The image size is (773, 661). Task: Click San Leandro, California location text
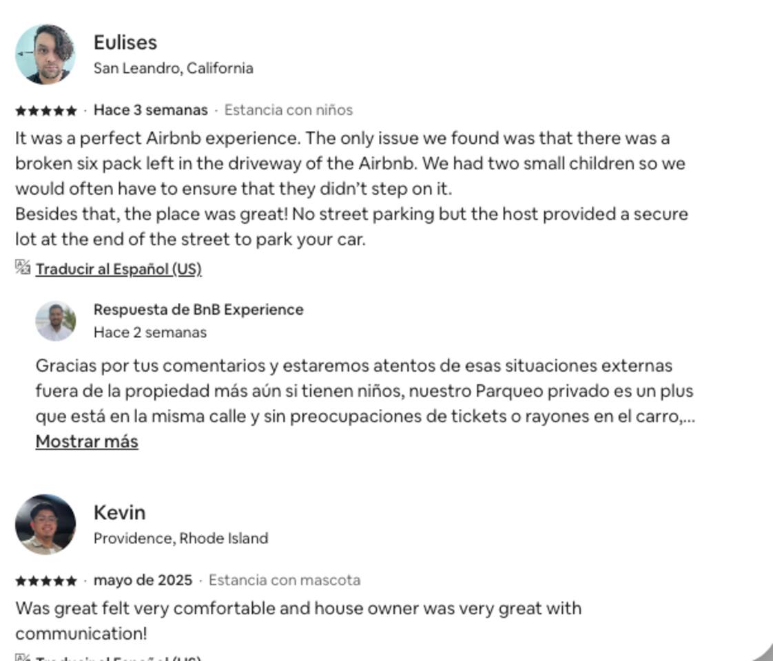[x=174, y=68]
